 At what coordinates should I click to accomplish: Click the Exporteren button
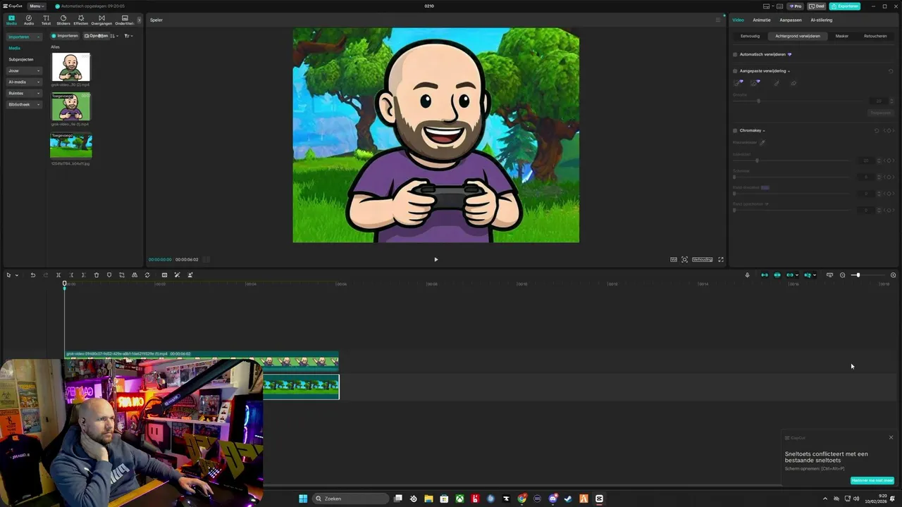coord(844,6)
